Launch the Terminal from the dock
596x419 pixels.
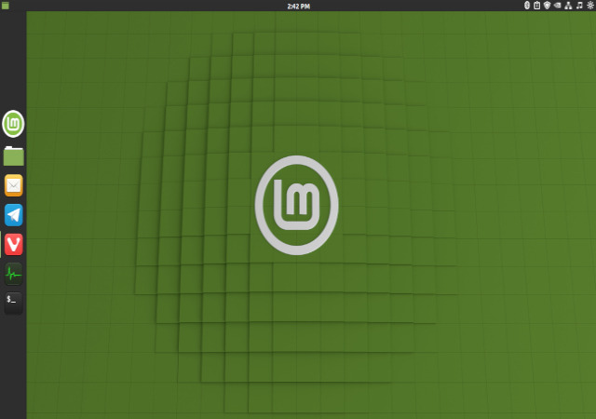click(x=14, y=303)
